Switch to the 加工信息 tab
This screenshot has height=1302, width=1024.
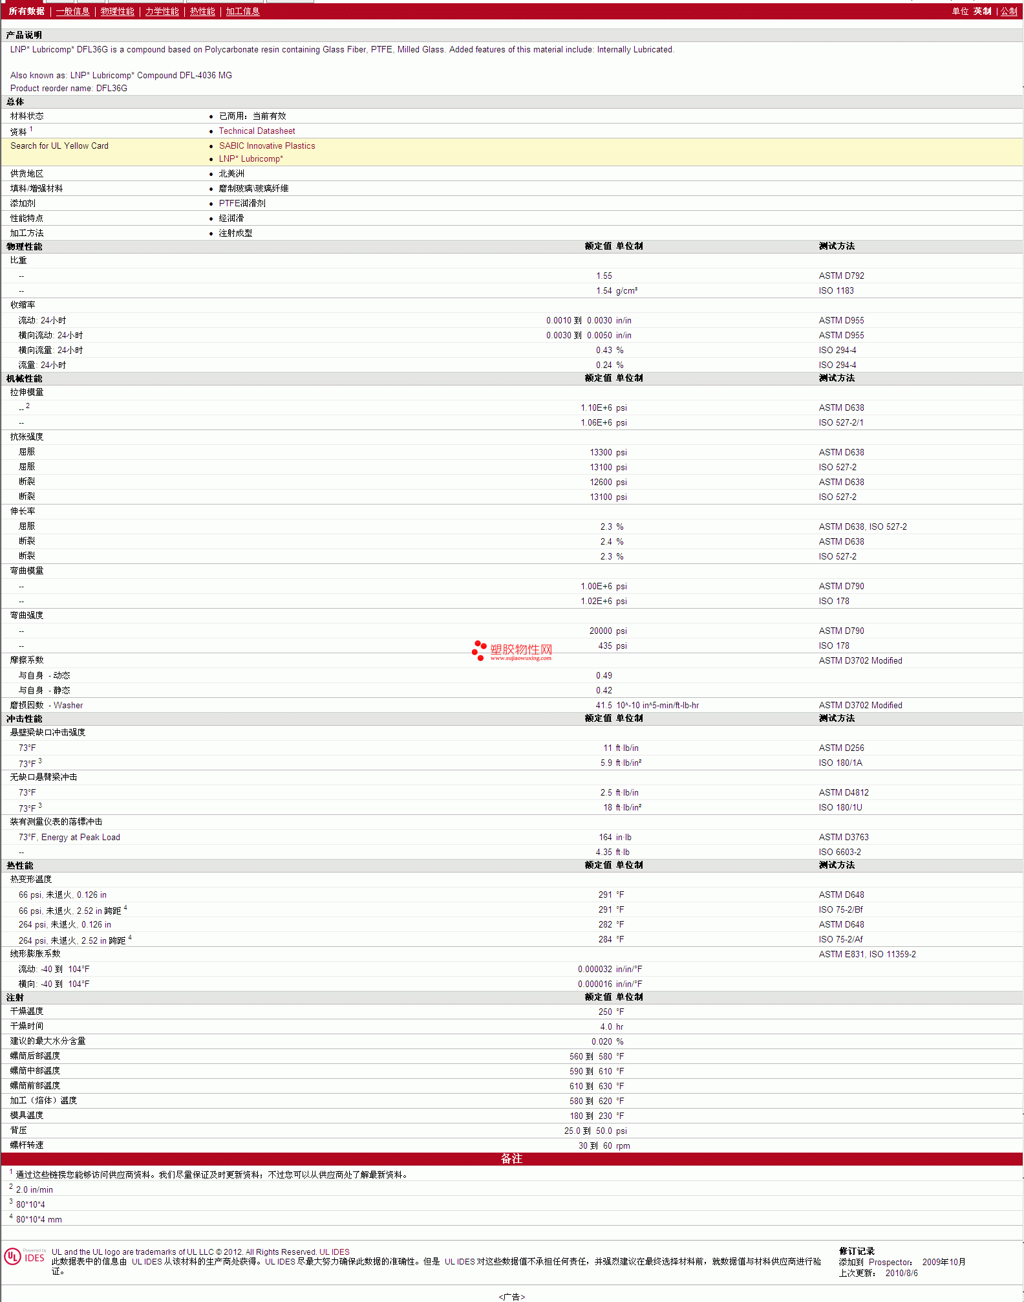242,12
